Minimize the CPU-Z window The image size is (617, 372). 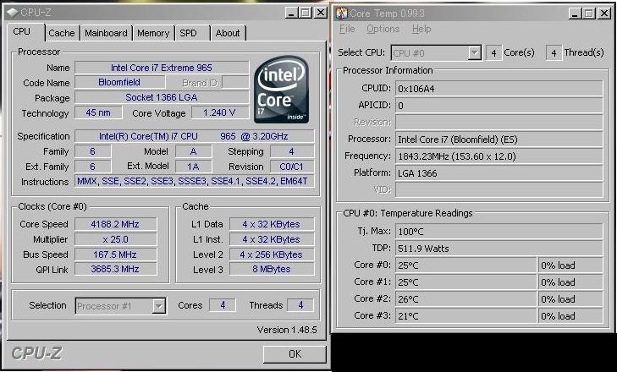click(291, 13)
